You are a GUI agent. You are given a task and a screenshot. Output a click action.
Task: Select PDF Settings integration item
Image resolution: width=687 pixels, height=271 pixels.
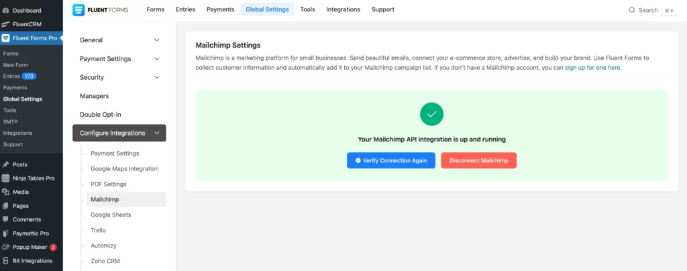[109, 184]
